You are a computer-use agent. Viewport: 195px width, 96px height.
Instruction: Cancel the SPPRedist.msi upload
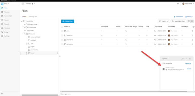coord(189,69)
